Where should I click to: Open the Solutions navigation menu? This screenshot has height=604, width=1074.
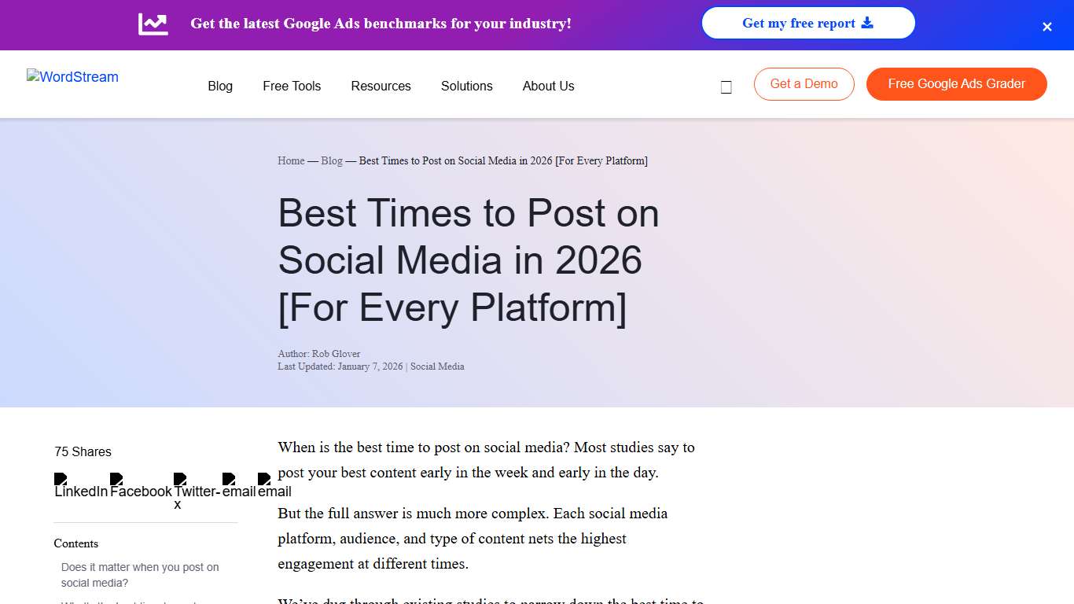pos(466,86)
